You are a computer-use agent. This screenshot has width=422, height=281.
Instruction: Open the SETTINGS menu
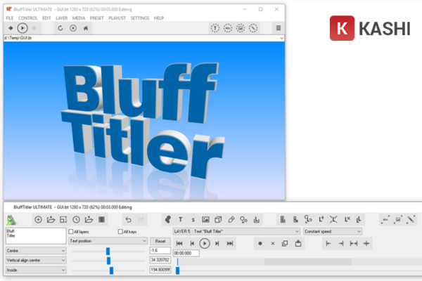coord(140,18)
